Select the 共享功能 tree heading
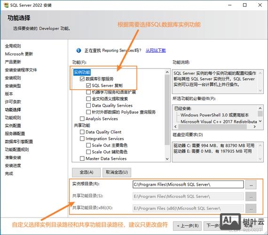Image resolution: width=268 pixels, height=235 pixels. pos(82,125)
